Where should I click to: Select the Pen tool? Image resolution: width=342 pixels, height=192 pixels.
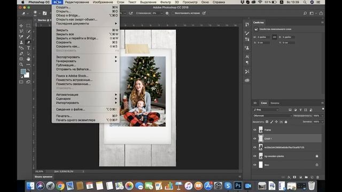tap(21, 53)
